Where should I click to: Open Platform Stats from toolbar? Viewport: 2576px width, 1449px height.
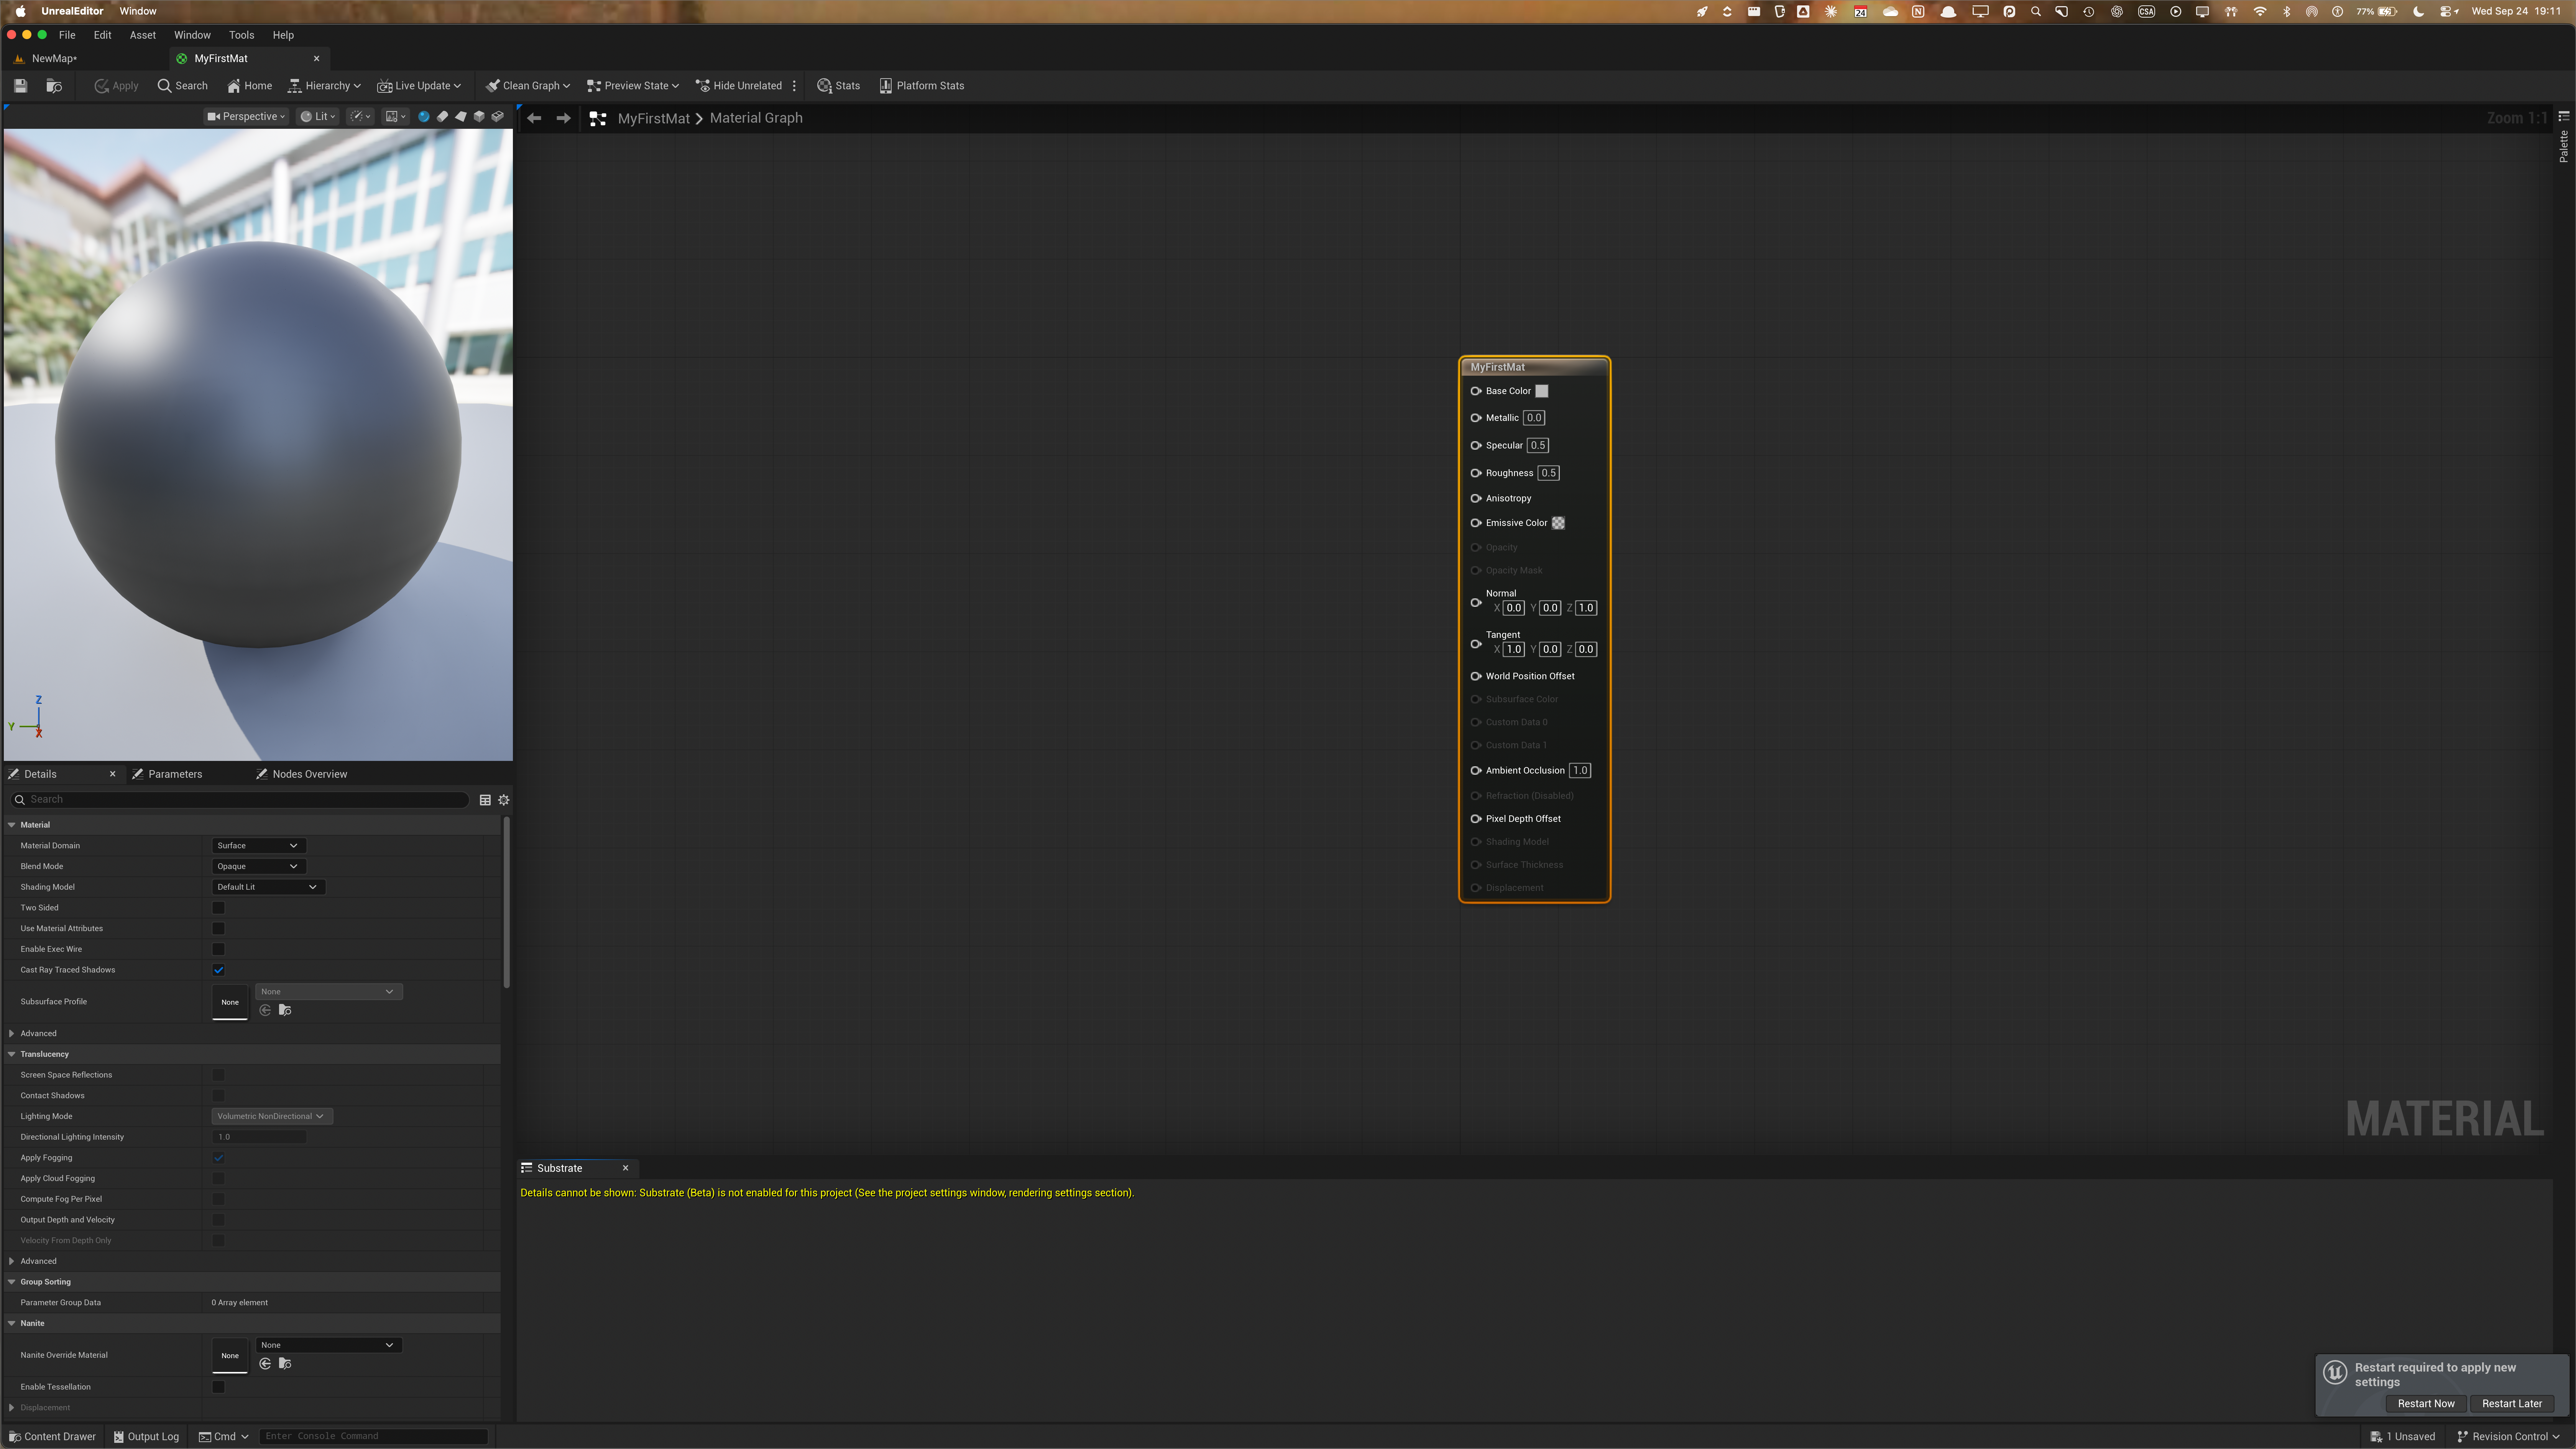click(x=921, y=86)
